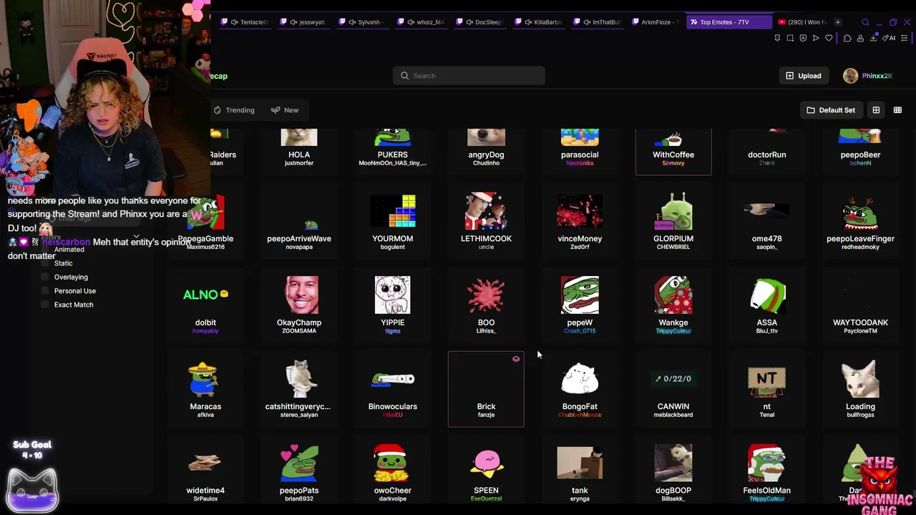
Task: Click the CANWIN emote text
Action: pyautogui.click(x=673, y=406)
